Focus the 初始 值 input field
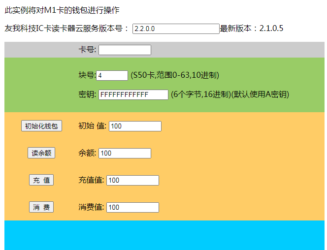 pos(135,126)
